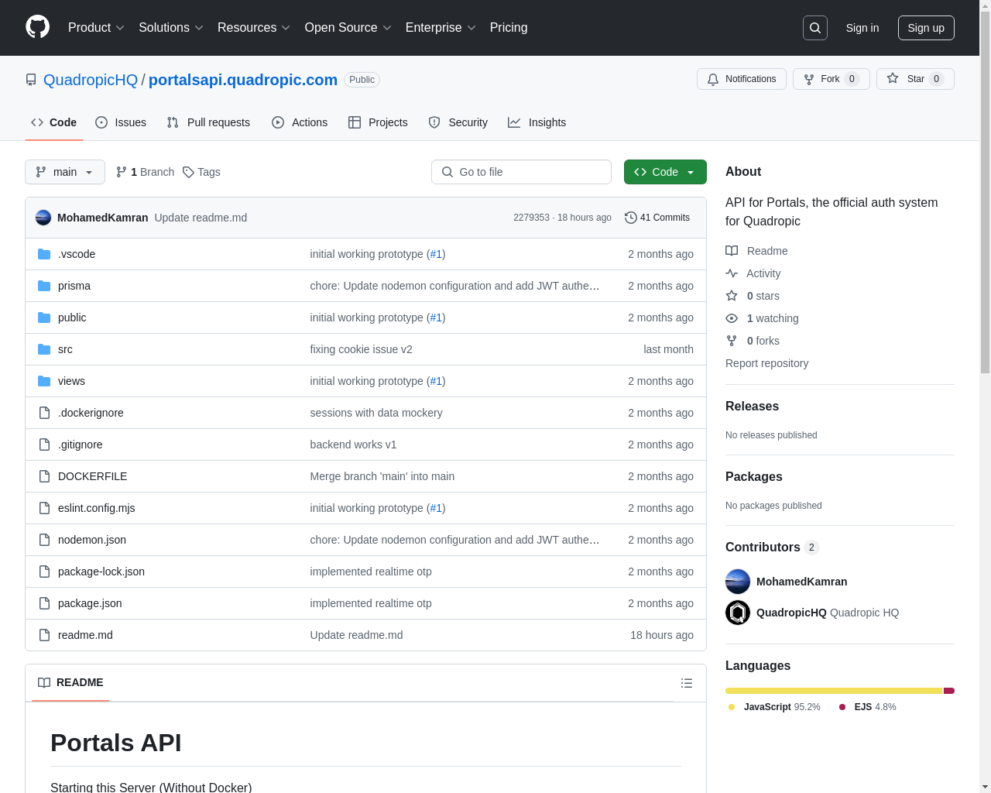Click the Go to file search field
Image resolution: width=991 pixels, height=793 pixels.
(x=521, y=172)
